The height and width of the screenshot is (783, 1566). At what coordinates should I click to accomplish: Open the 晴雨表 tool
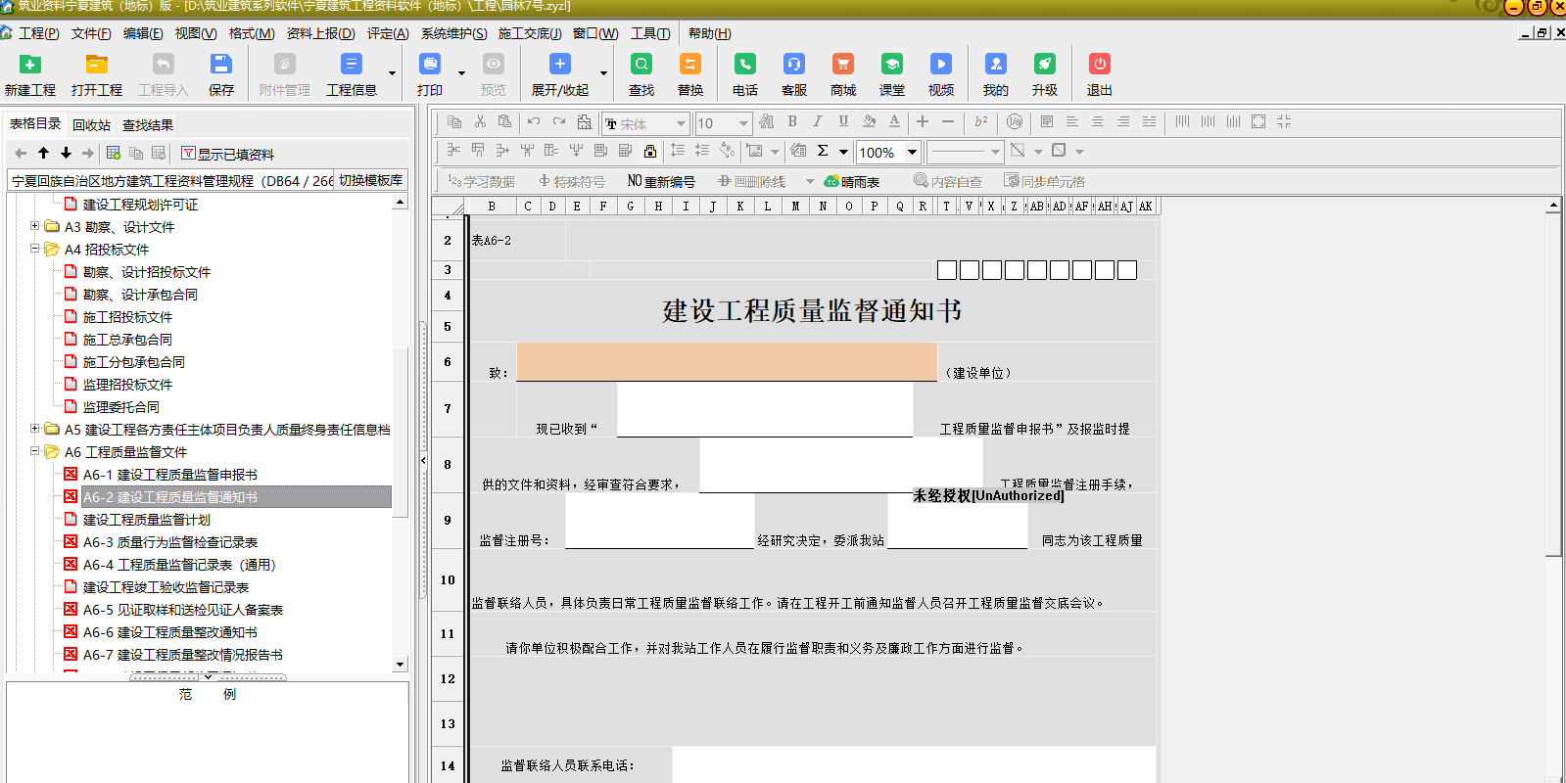[852, 182]
